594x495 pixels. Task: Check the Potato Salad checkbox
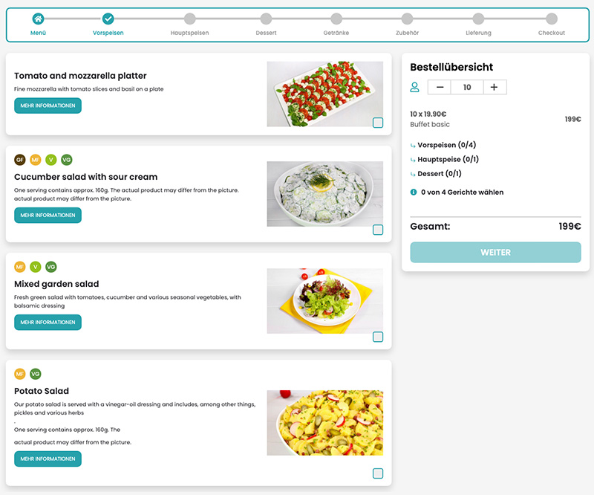point(378,473)
